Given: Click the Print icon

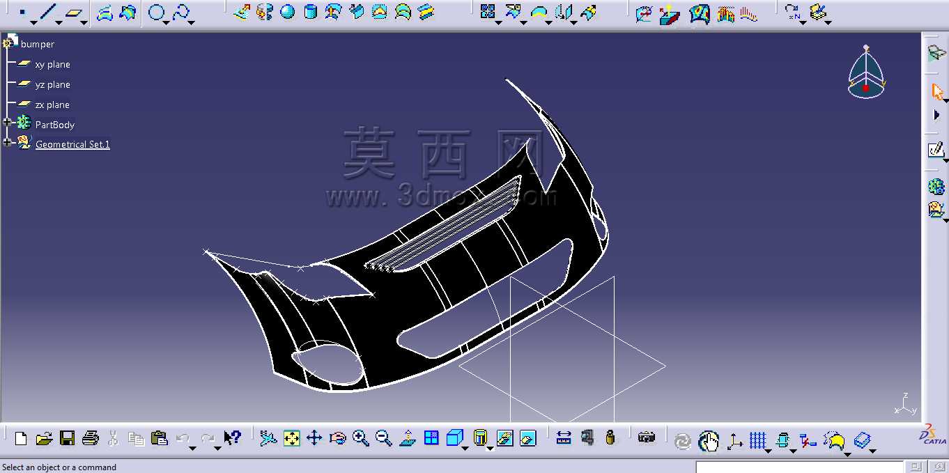Looking at the screenshot, I should tap(90, 438).
